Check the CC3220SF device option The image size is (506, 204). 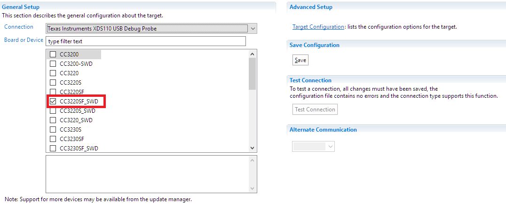[53, 92]
